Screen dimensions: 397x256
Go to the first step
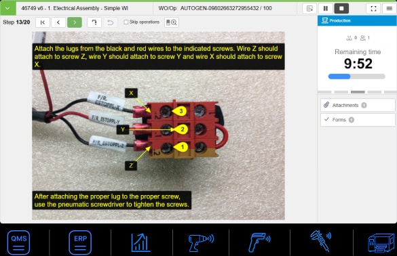tap(43, 22)
